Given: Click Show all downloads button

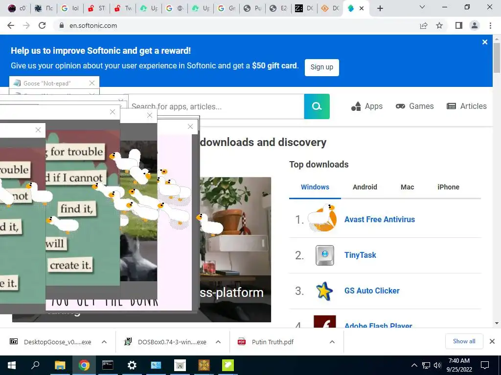Looking at the screenshot, I should click(464, 341).
